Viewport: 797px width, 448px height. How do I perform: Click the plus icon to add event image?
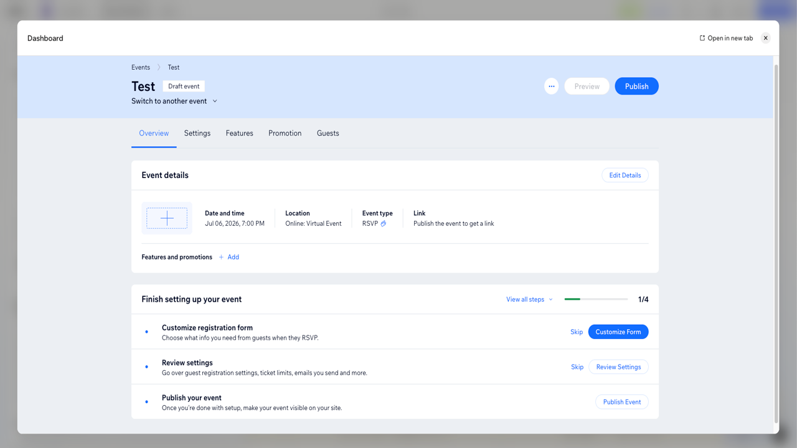(167, 218)
